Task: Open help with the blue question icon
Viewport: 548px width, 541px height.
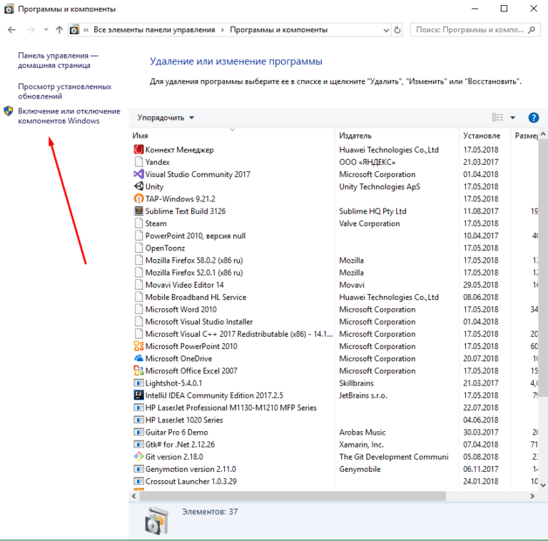Action: [533, 118]
